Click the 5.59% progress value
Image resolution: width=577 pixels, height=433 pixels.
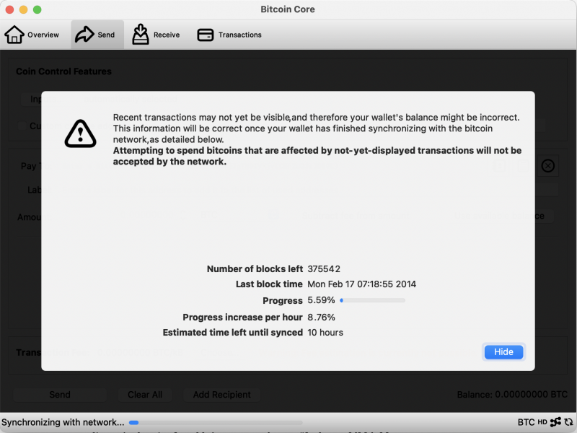[x=321, y=300]
